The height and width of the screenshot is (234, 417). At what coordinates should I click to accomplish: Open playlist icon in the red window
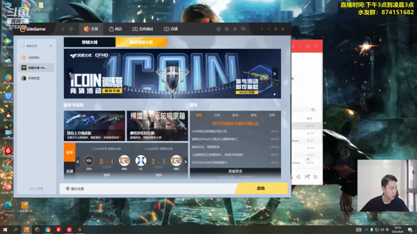pyautogui.click(x=316, y=177)
